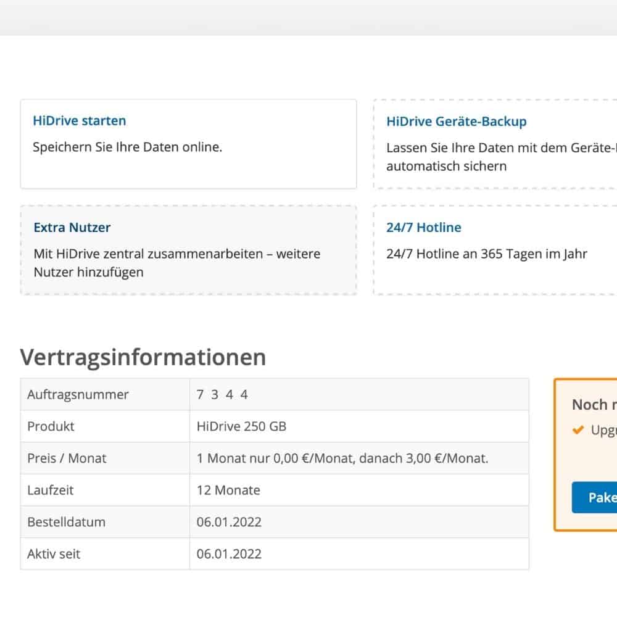This screenshot has height=617, width=617.
Task: Click the Preis / Monat label cell
Action: 105,458
